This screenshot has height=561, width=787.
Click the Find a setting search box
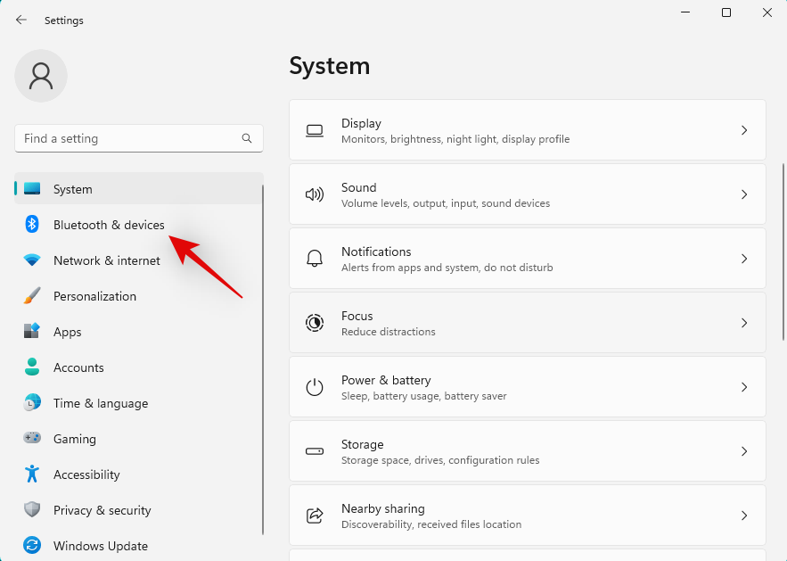click(x=138, y=138)
